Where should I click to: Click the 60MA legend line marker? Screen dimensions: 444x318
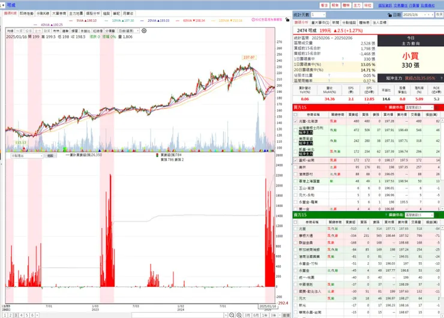pos(178,20)
